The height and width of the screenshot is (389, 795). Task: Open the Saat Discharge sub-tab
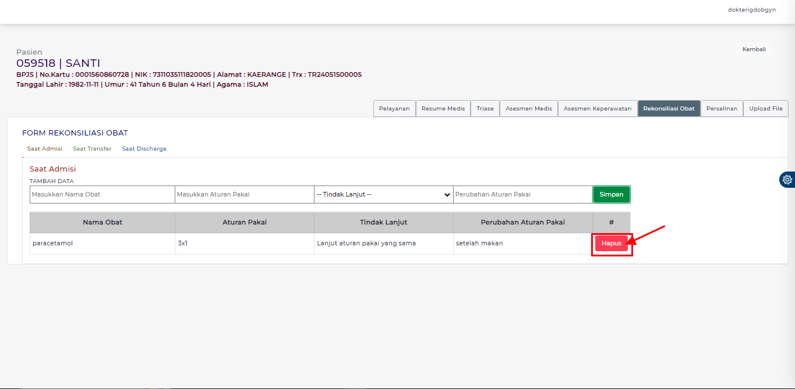(x=144, y=149)
